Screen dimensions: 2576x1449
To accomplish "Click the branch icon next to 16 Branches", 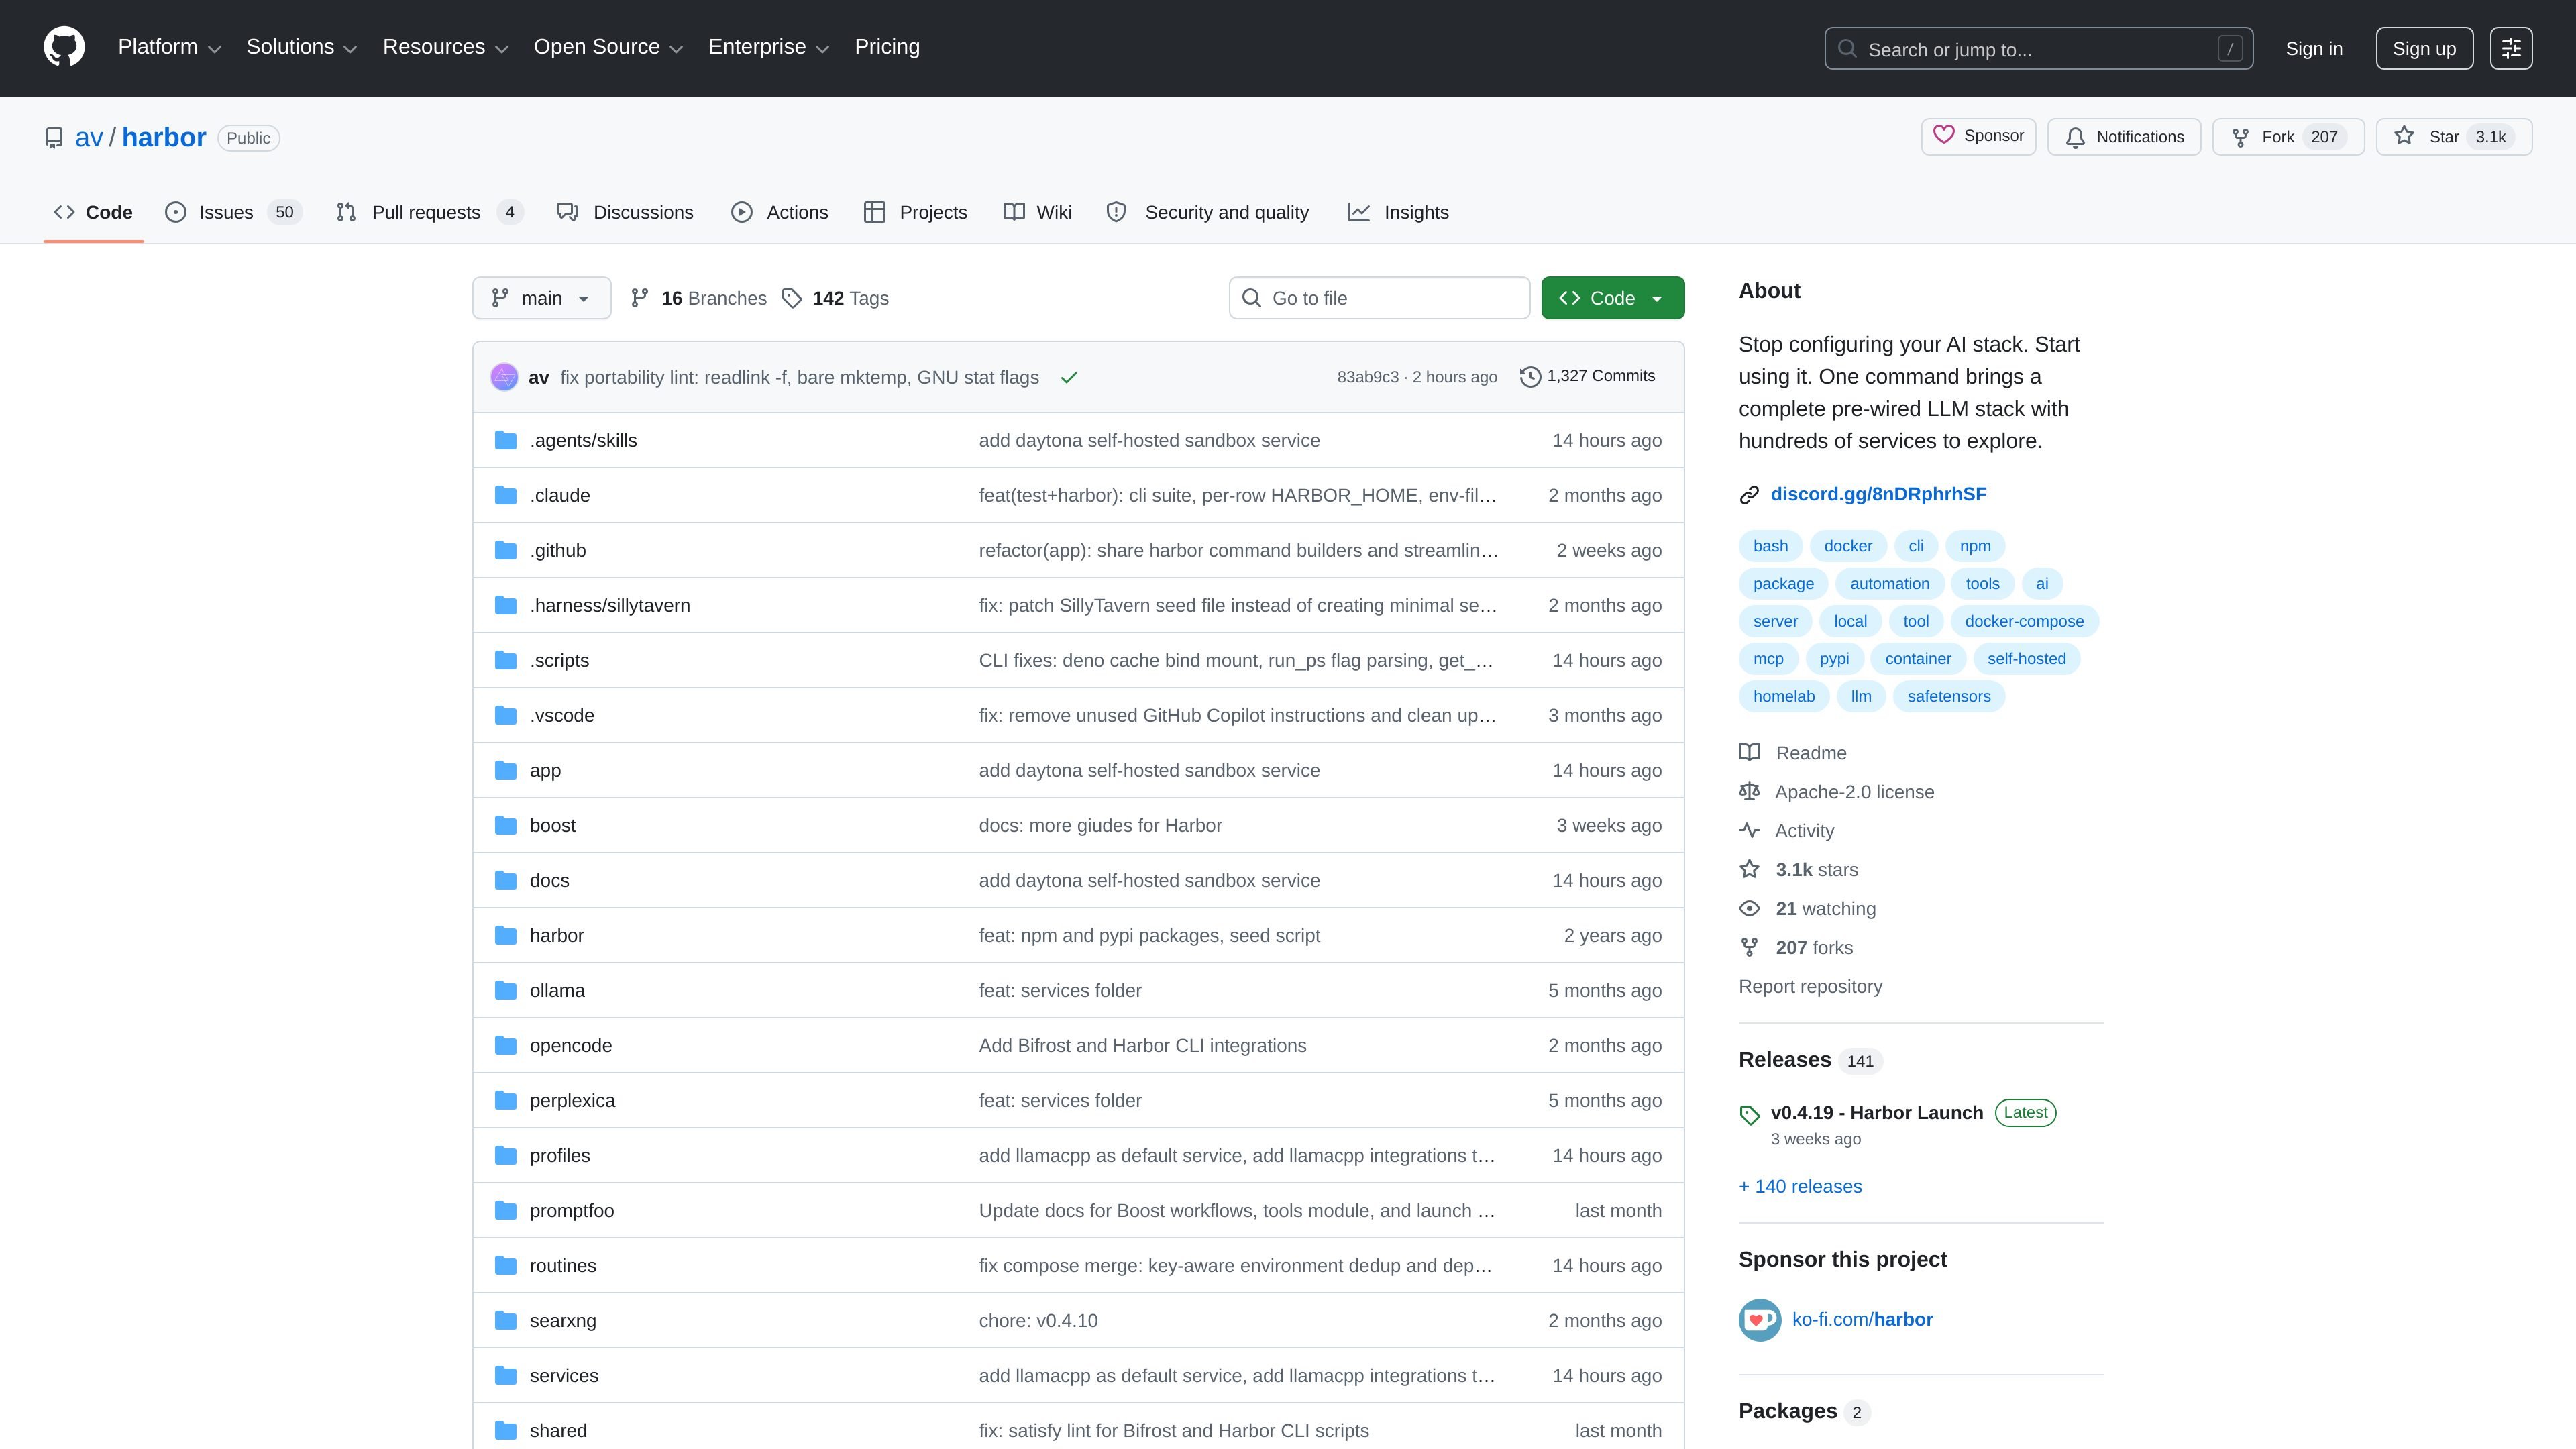I will 640,298.
